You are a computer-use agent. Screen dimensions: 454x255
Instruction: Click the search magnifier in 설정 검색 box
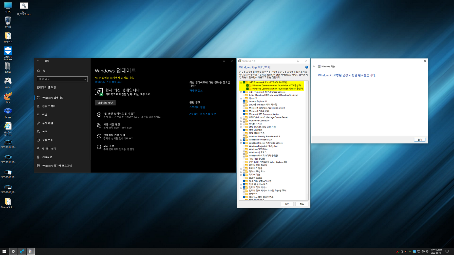(x=85, y=79)
